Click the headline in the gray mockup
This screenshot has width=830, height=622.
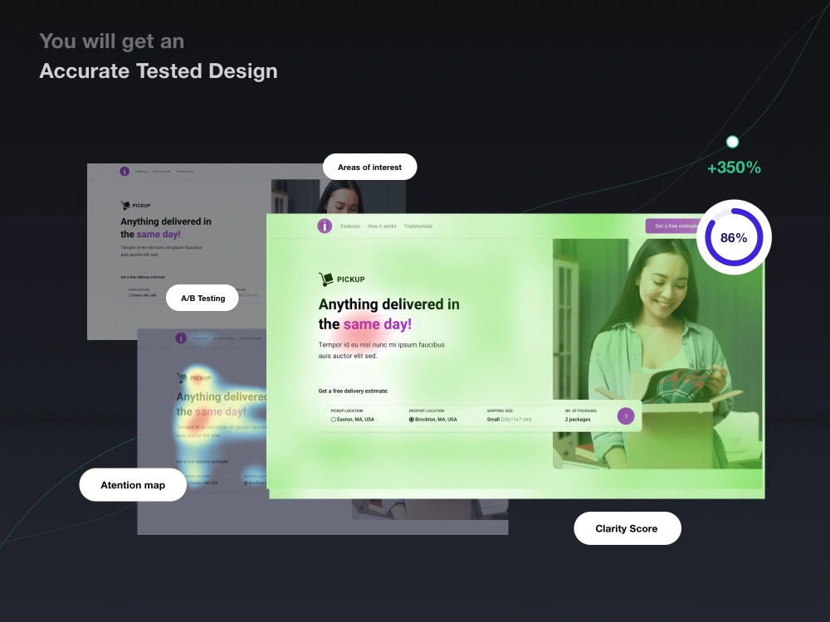(166, 228)
